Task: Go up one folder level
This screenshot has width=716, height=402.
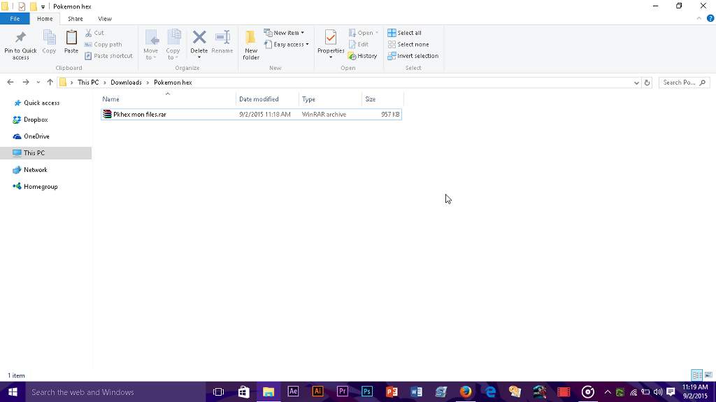Action: click(x=50, y=82)
